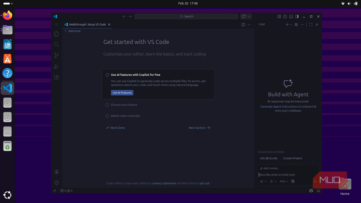This screenshot has height=203, width=361.
Task: Click the date and time in top bar
Action: pos(188,3)
